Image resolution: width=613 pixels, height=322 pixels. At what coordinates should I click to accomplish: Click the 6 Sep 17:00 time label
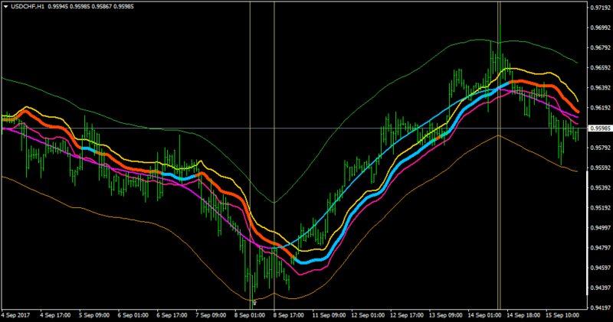point(172,315)
